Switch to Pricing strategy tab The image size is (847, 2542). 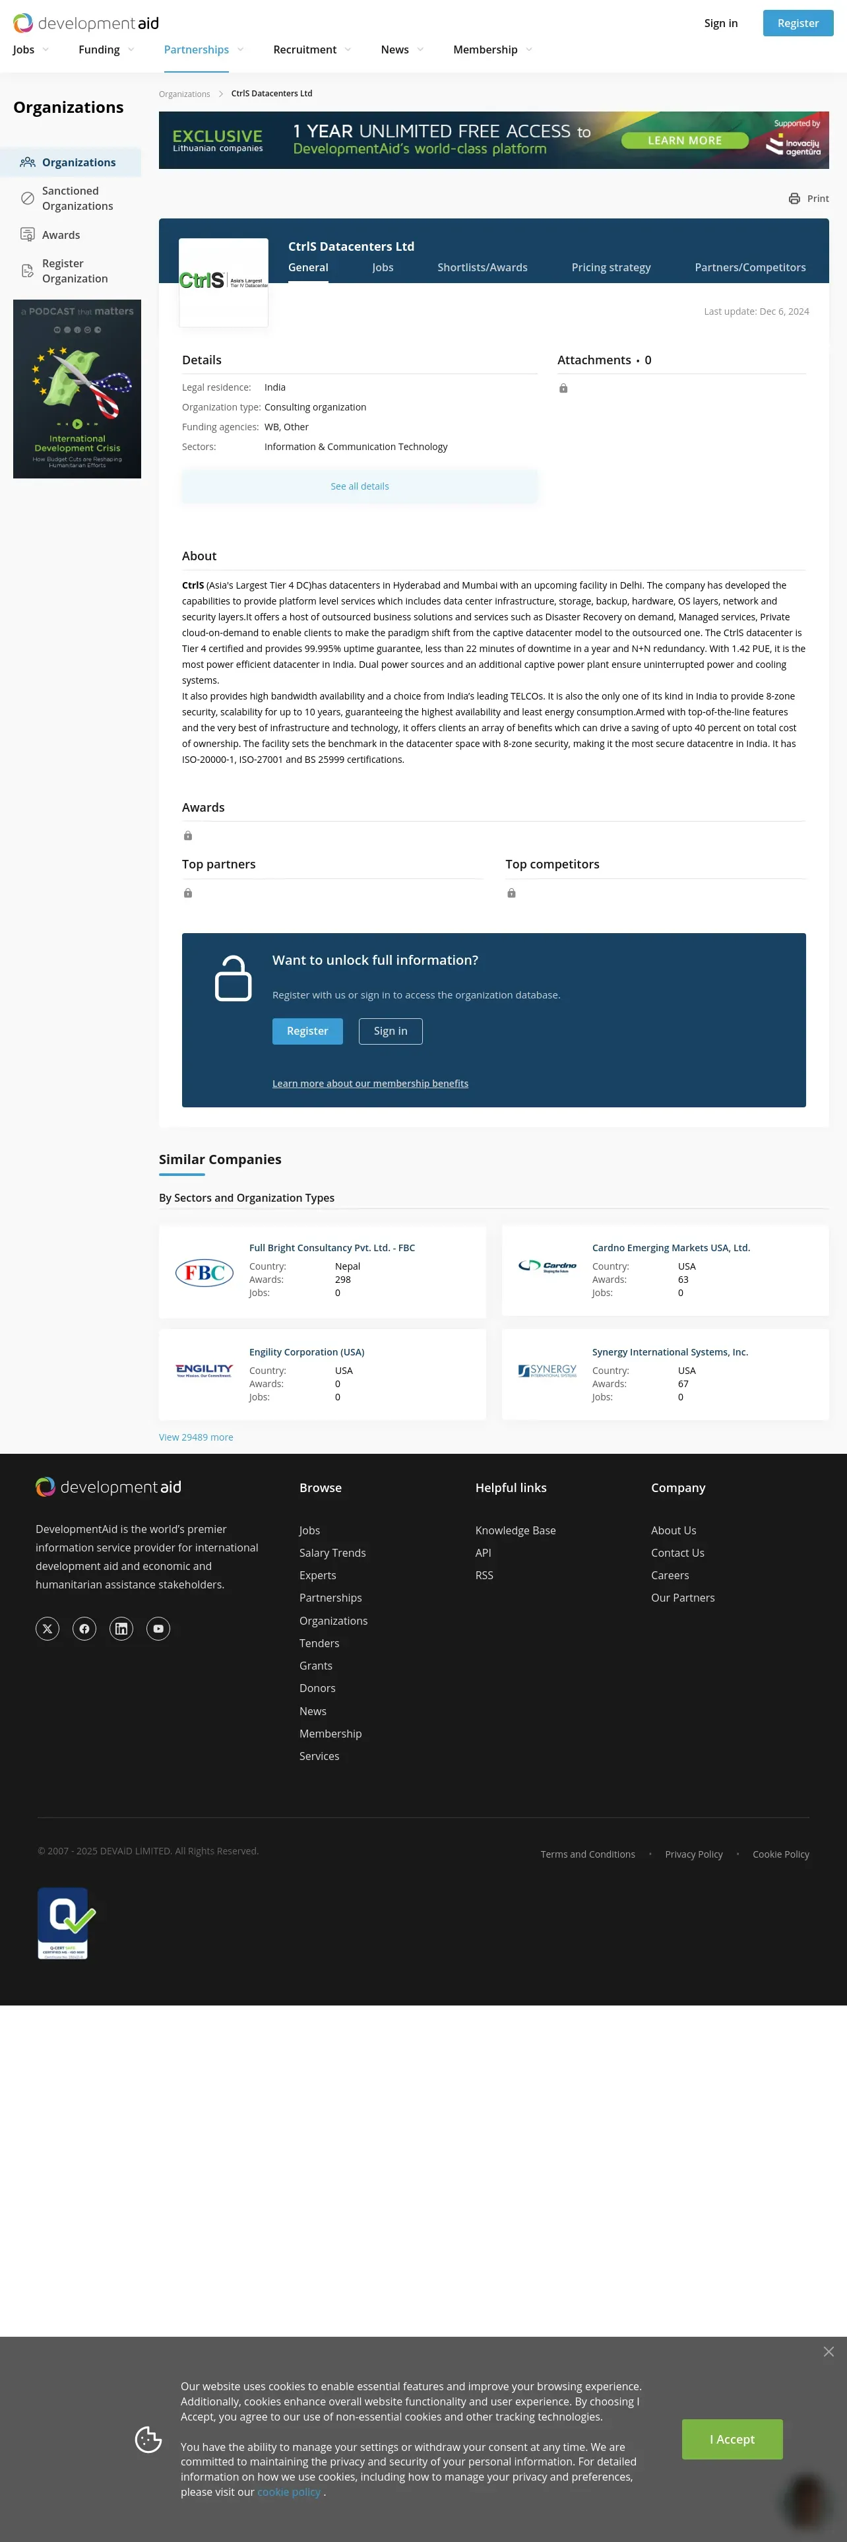pyautogui.click(x=610, y=267)
